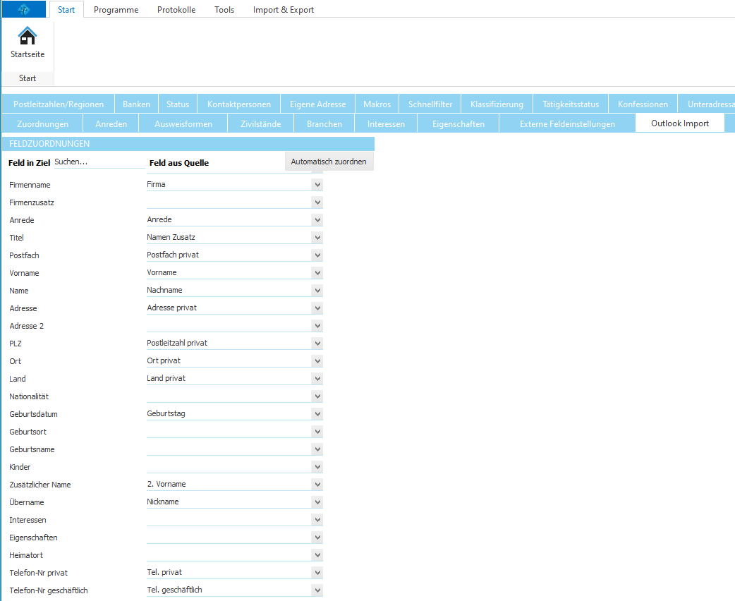This screenshot has width=735, height=601.
Task: Open the Schnellfilter tab
Action: coord(430,104)
